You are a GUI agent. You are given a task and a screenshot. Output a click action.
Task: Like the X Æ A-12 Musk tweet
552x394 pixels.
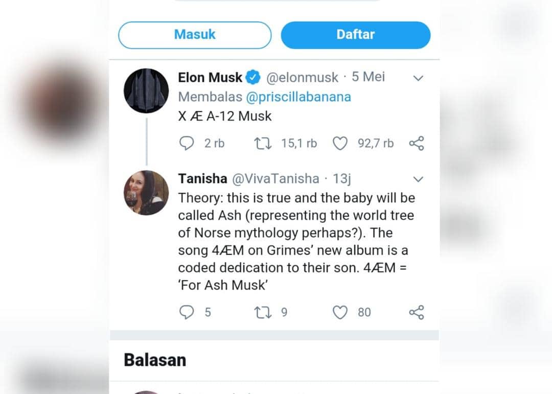[340, 144]
